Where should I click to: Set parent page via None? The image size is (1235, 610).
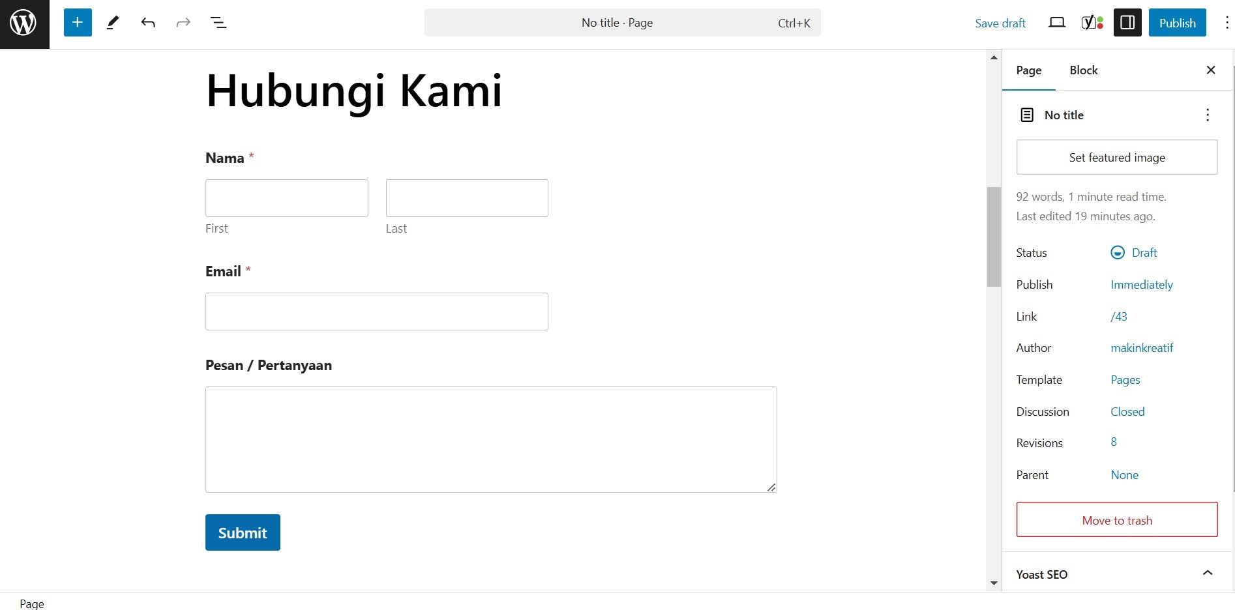pos(1125,474)
